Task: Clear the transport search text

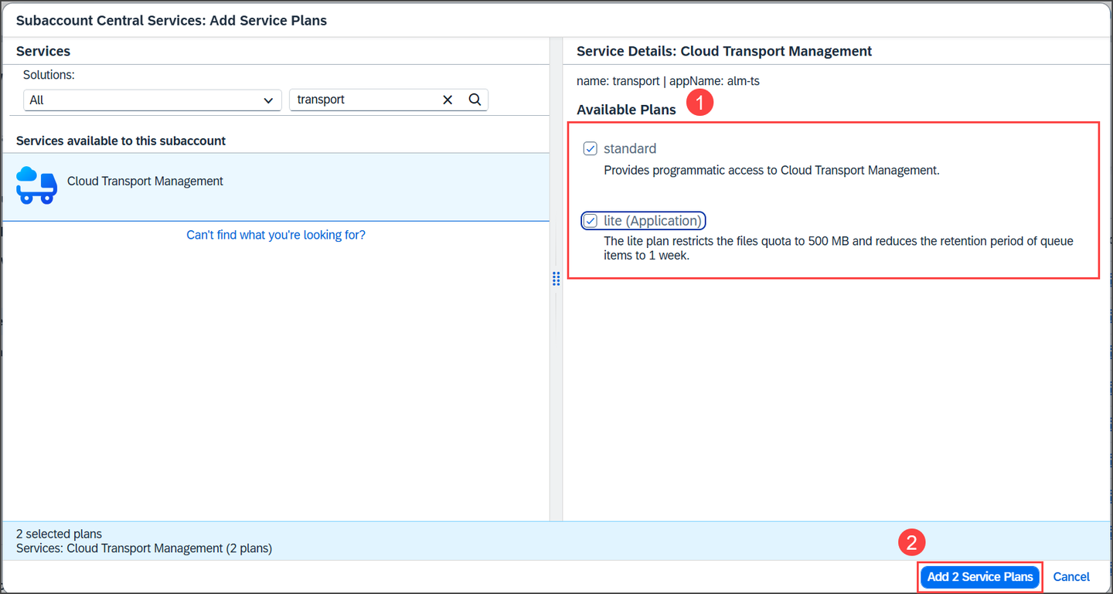Action: (448, 100)
